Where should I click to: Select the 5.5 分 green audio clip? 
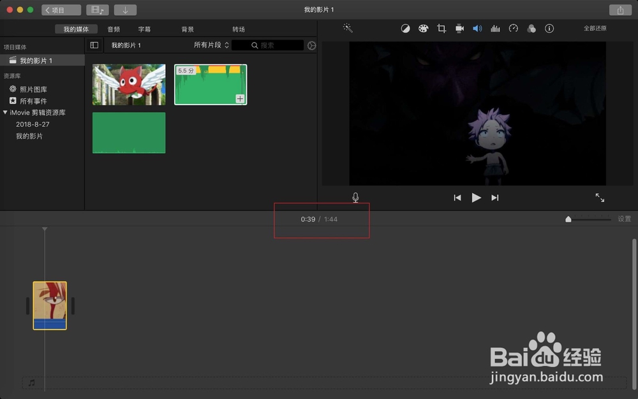[x=211, y=85]
